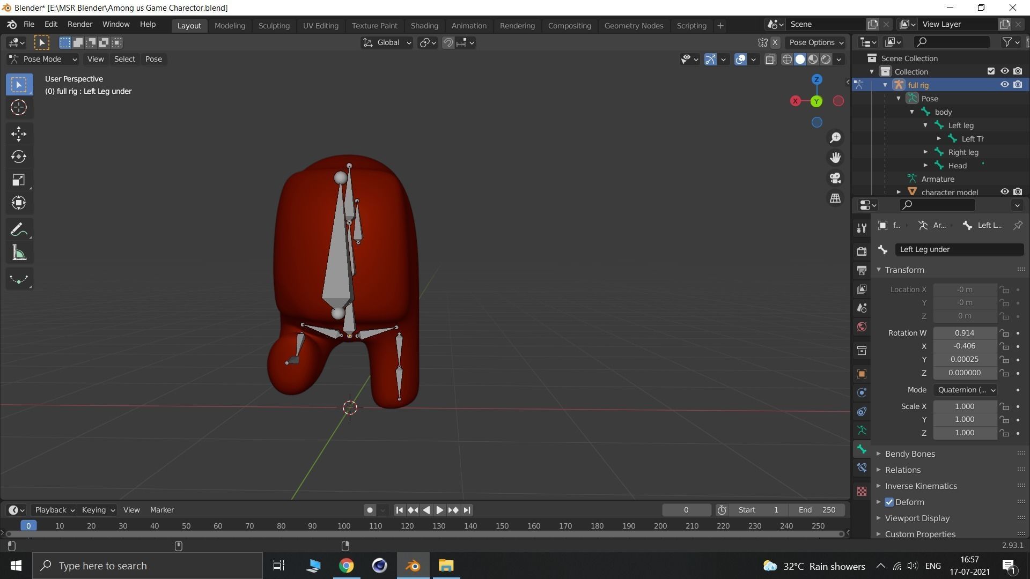Switch to rendered shading
The image size is (1030, 579).
click(x=826, y=60)
